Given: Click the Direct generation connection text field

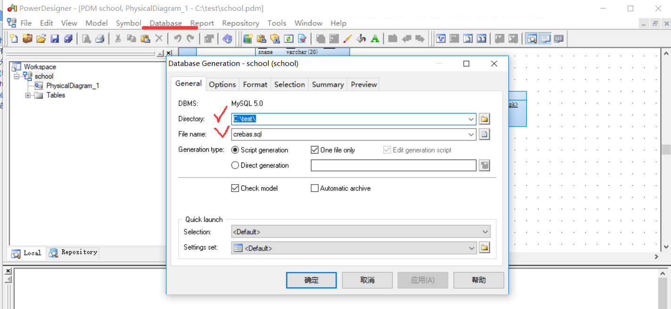Looking at the screenshot, I should 394,165.
